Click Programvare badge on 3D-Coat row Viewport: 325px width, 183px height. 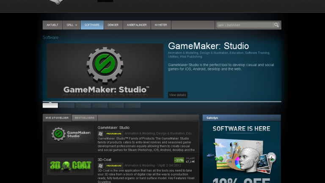pos(114,166)
